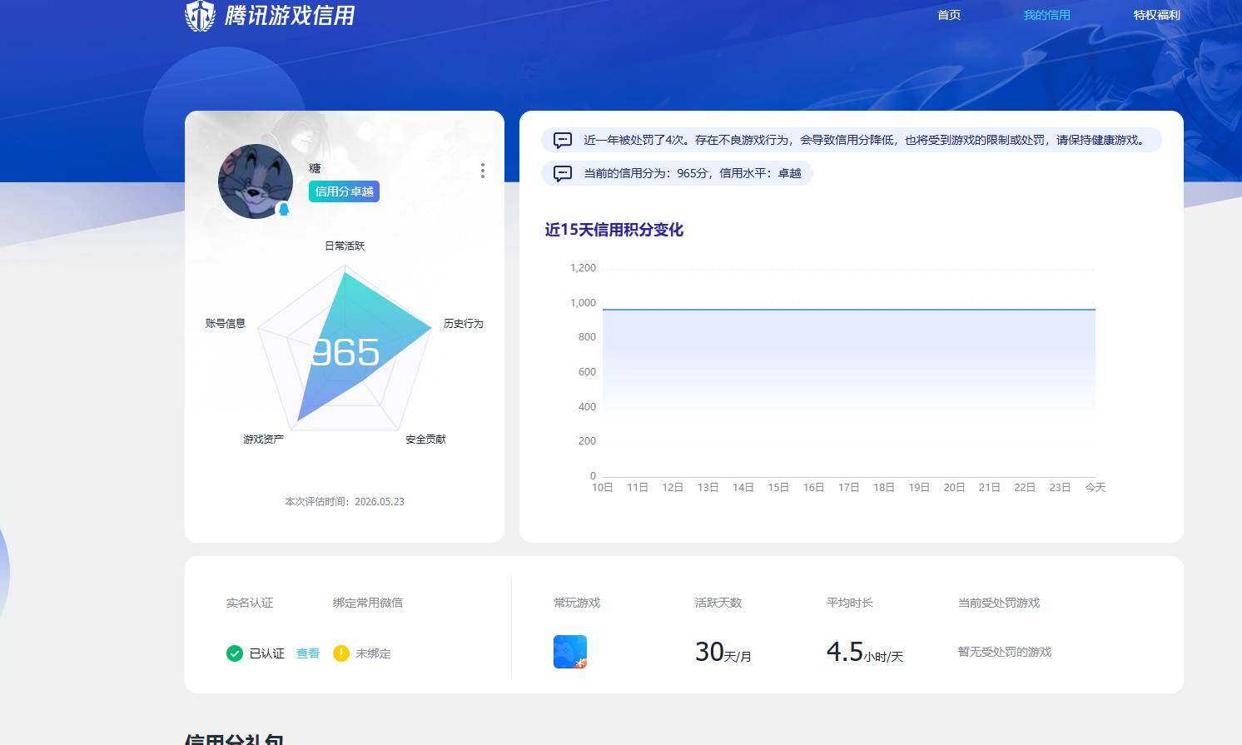Image resolution: width=1242 pixels, height=745 pixels.
Task: Click message icon beside current credit score
Action: tap(563, 174)
